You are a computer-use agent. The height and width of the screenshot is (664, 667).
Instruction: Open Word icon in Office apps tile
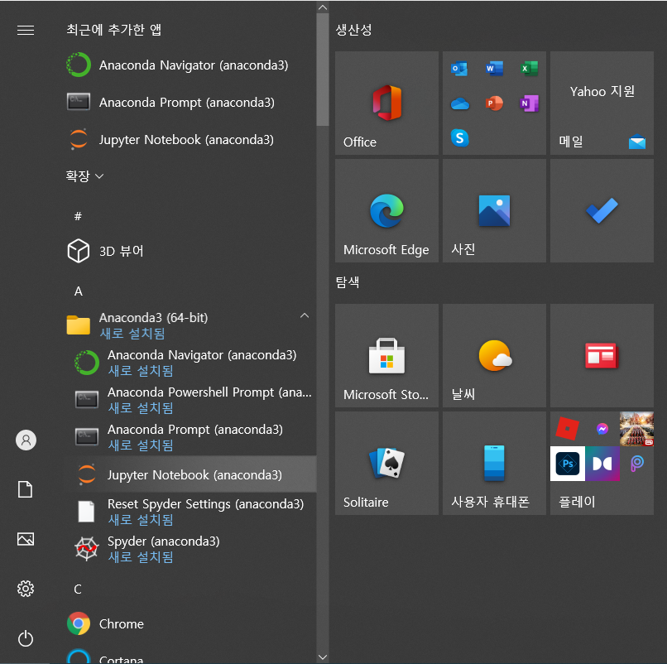[x=494, y=69]
